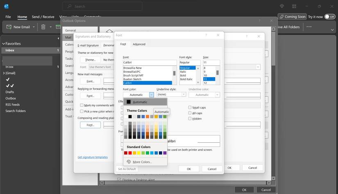Collapse the Favorites section
Image resolution: width=338 pixels, height=194 pixels.
(3, 43)
